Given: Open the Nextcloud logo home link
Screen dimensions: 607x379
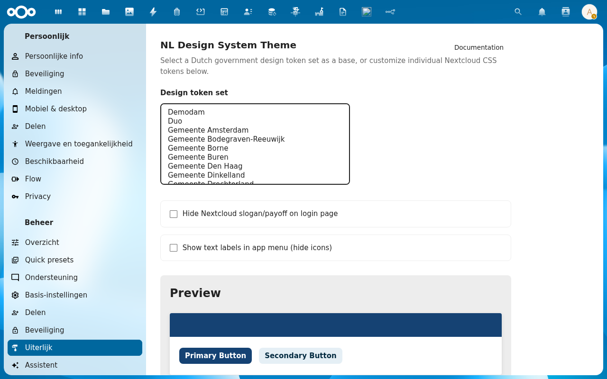Looking at the screenshot, I should pos(21,12).
